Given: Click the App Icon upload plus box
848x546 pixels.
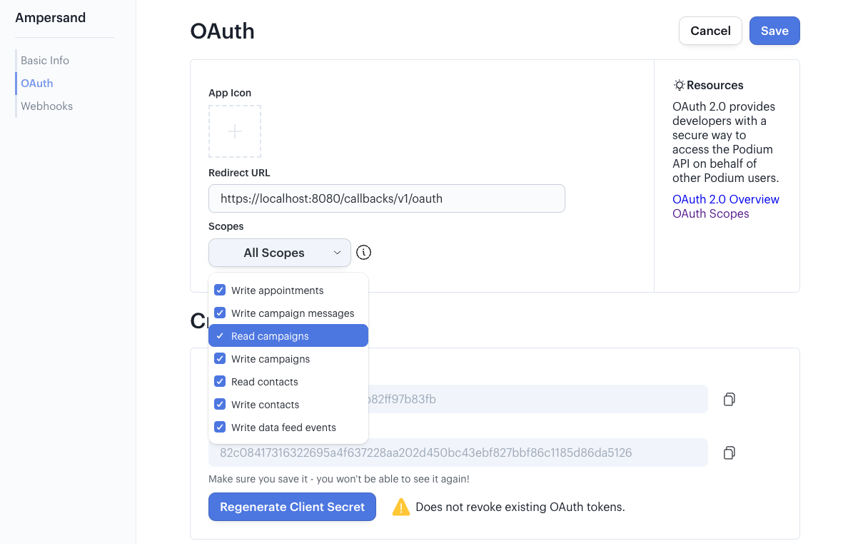Looking at the screenshot, I should pos(235,131).
